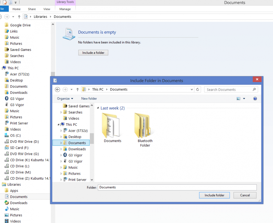Click the New folder button
The width and height of the screenshot is (273, 223).
[89, 98]
